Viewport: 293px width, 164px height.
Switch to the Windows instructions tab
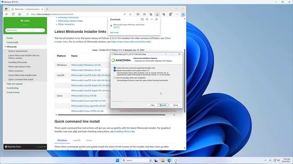click(x=62, y=140)
